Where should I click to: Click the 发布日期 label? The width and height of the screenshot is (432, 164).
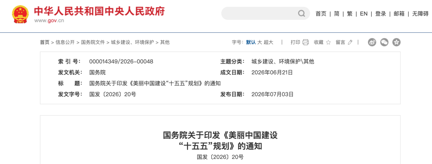coord(232,94)
